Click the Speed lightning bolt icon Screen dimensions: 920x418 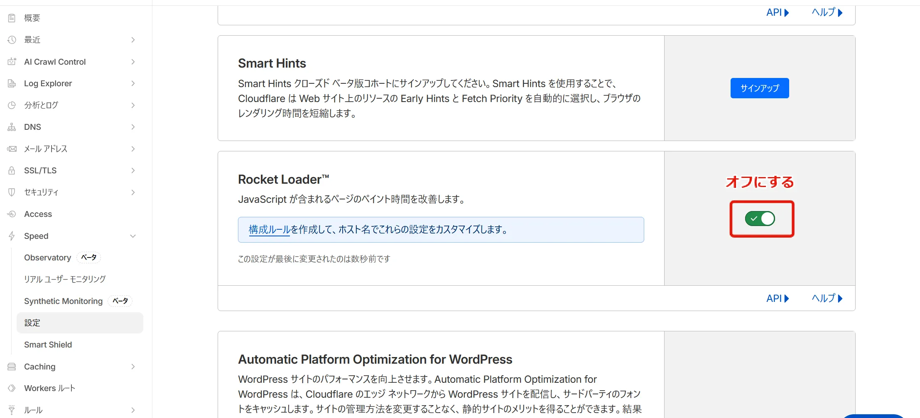coord(12,236)
